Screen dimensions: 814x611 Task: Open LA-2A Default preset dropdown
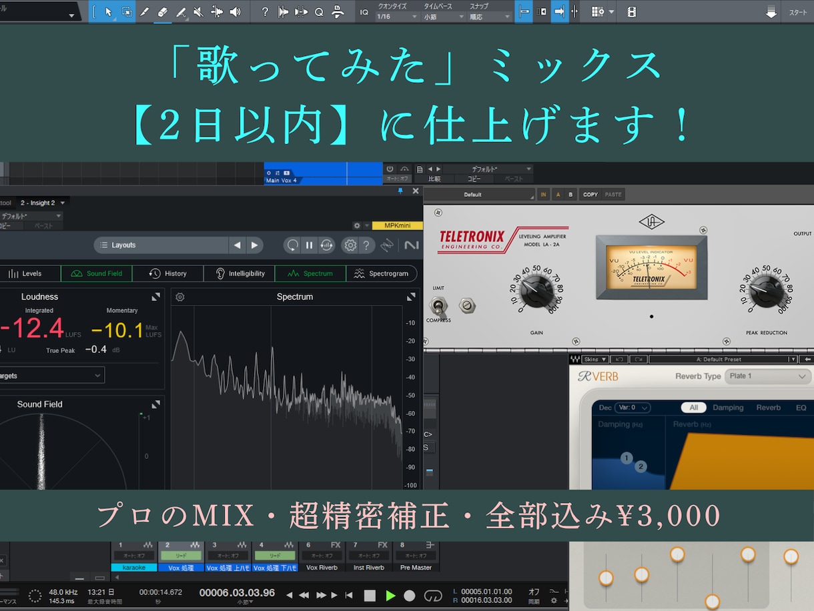coord(479,195)
